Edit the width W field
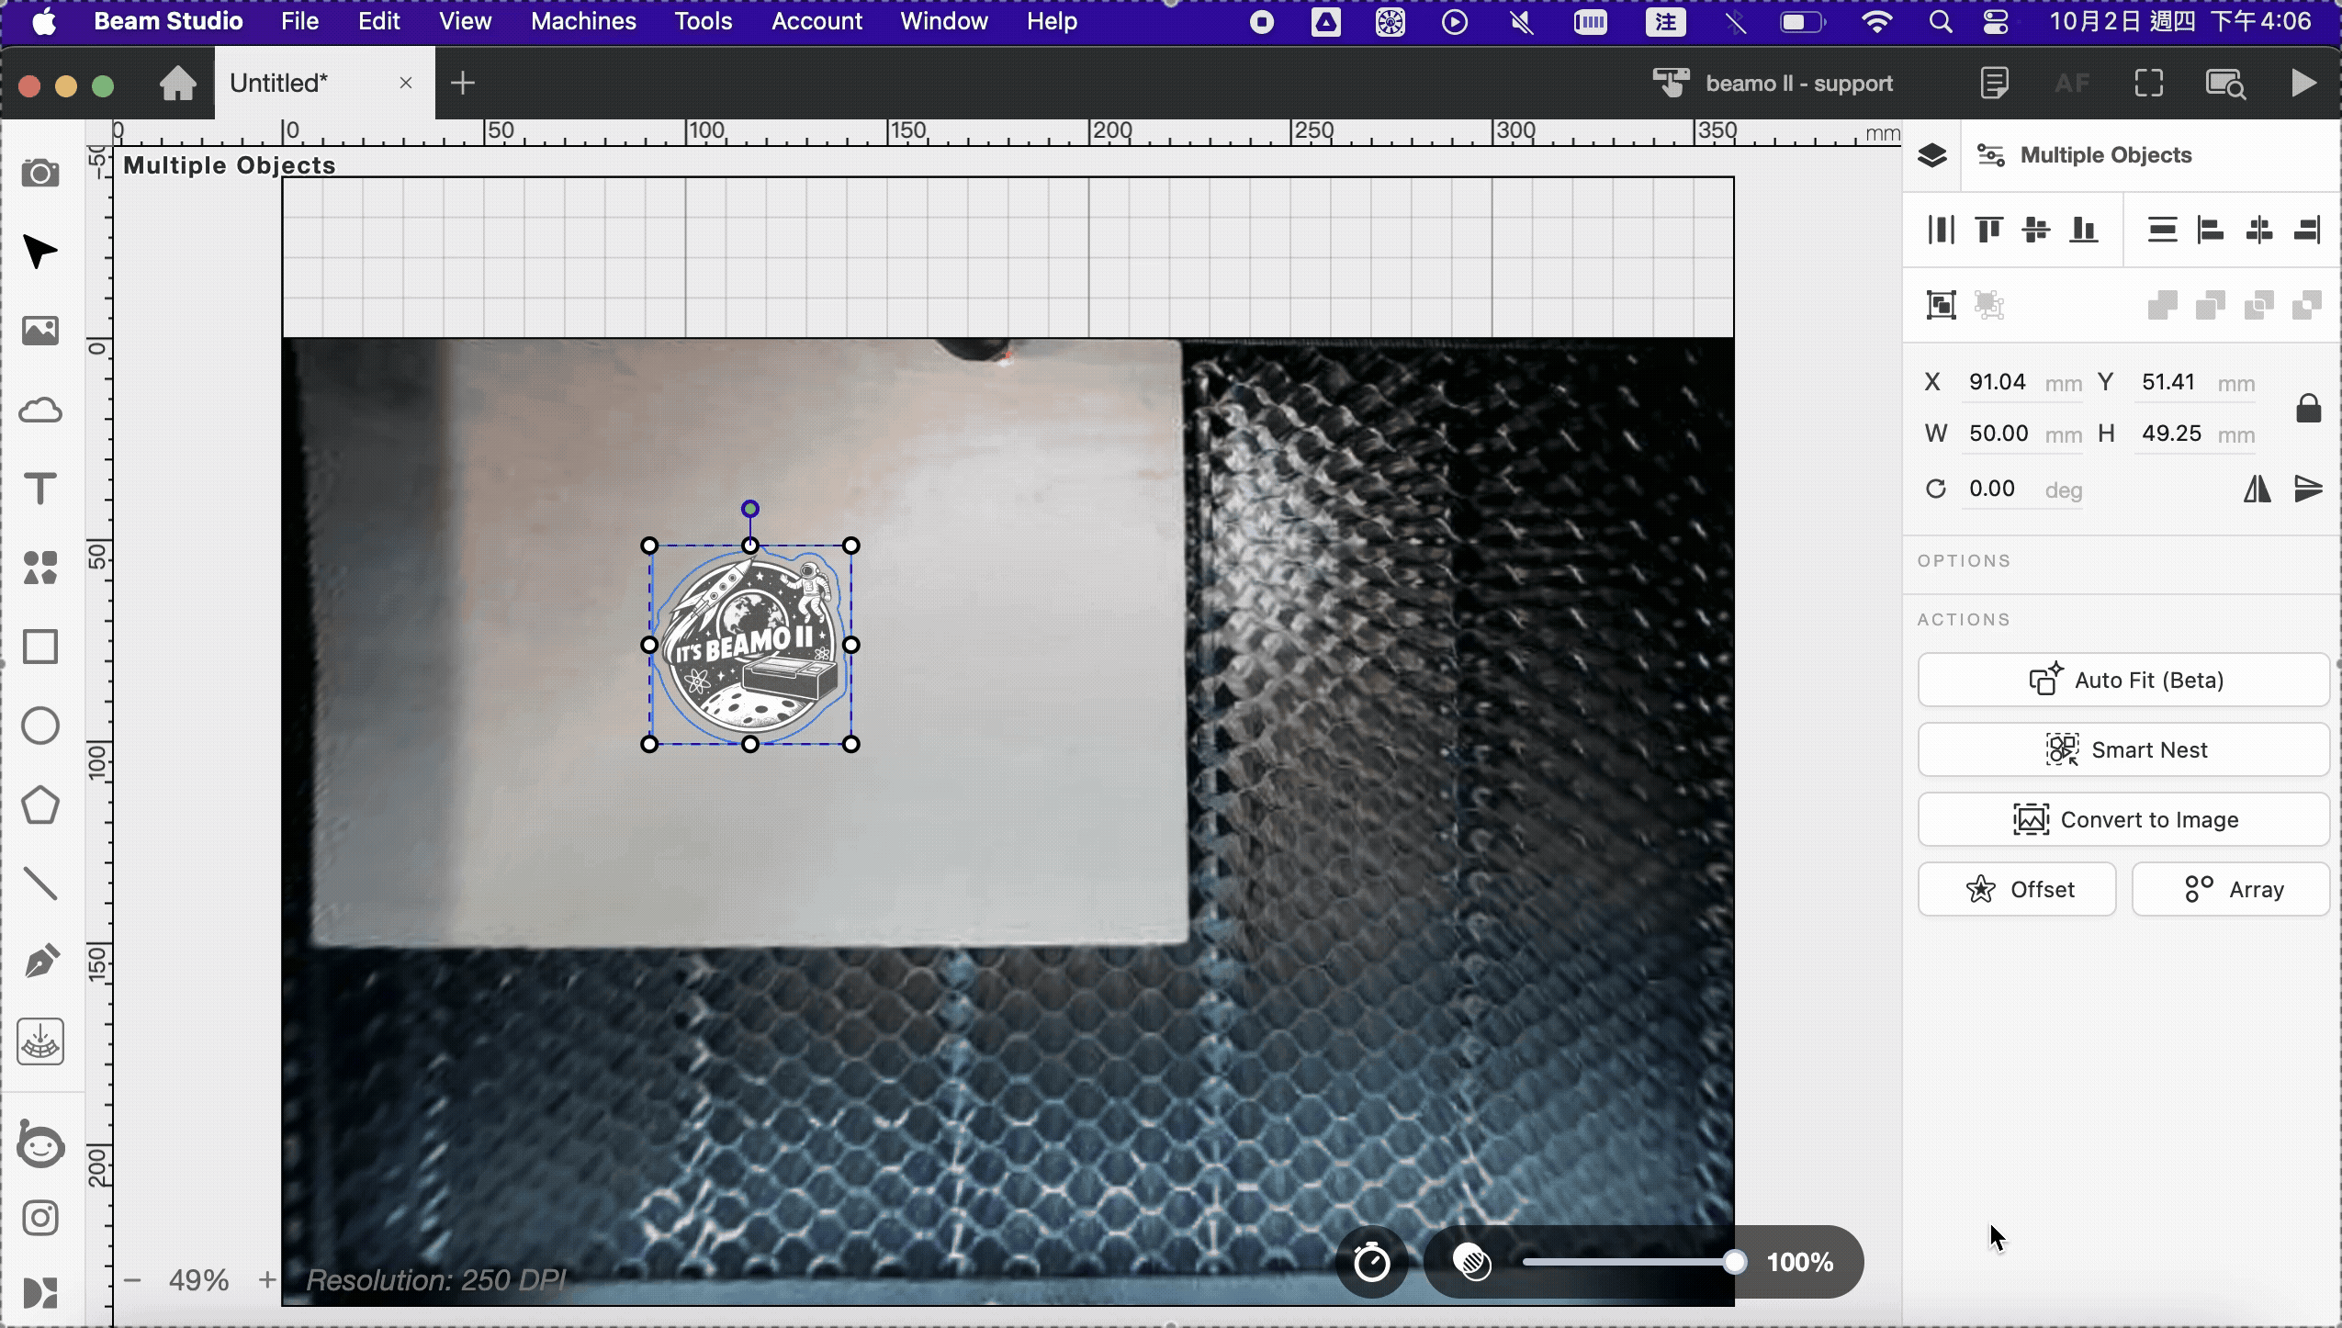 pyautogui.click(x=2022, y=434)
